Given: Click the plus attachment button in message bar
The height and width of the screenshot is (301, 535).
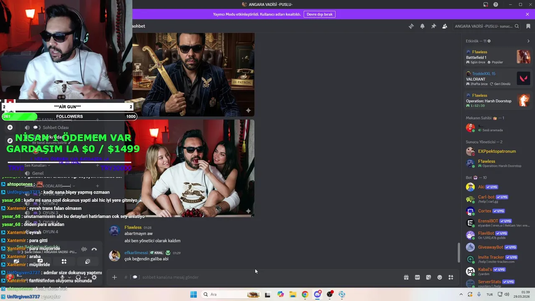Looking at the screenshot, I should point(115,277).
